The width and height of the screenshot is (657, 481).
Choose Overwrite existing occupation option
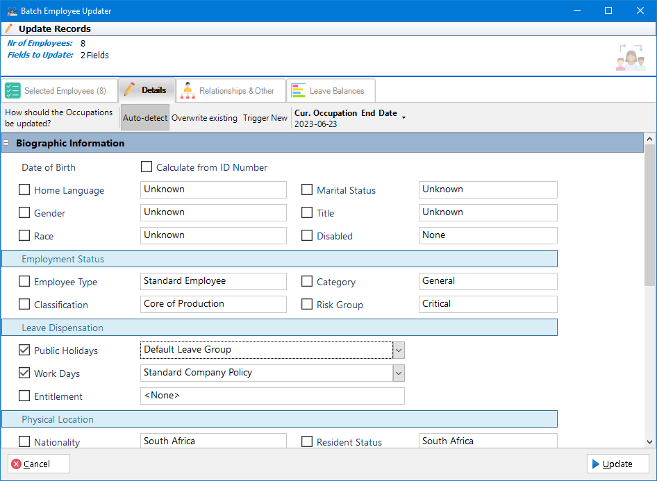[x=204, y=117]
